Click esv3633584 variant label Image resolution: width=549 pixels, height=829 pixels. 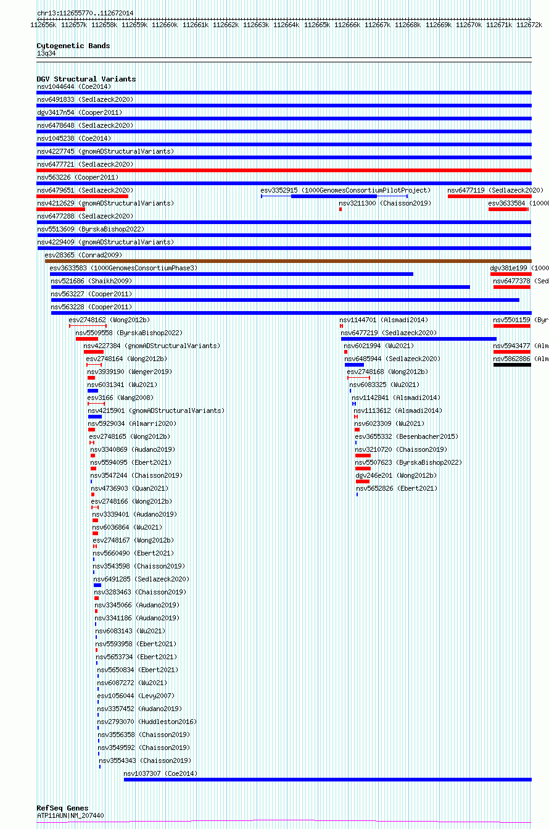pyautogui.click(x=518, y=203)
